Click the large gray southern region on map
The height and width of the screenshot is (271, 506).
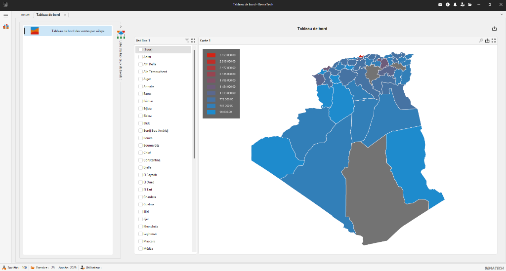click(378, 194)
